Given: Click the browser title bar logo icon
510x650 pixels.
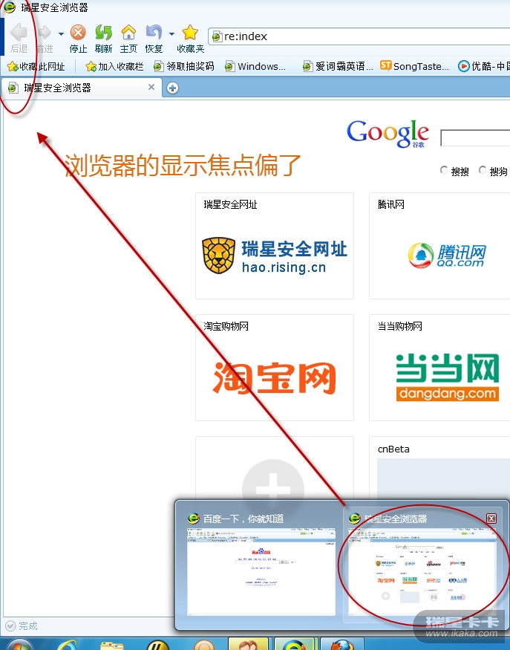Looking at the screenshot, I should click(10, 7).
